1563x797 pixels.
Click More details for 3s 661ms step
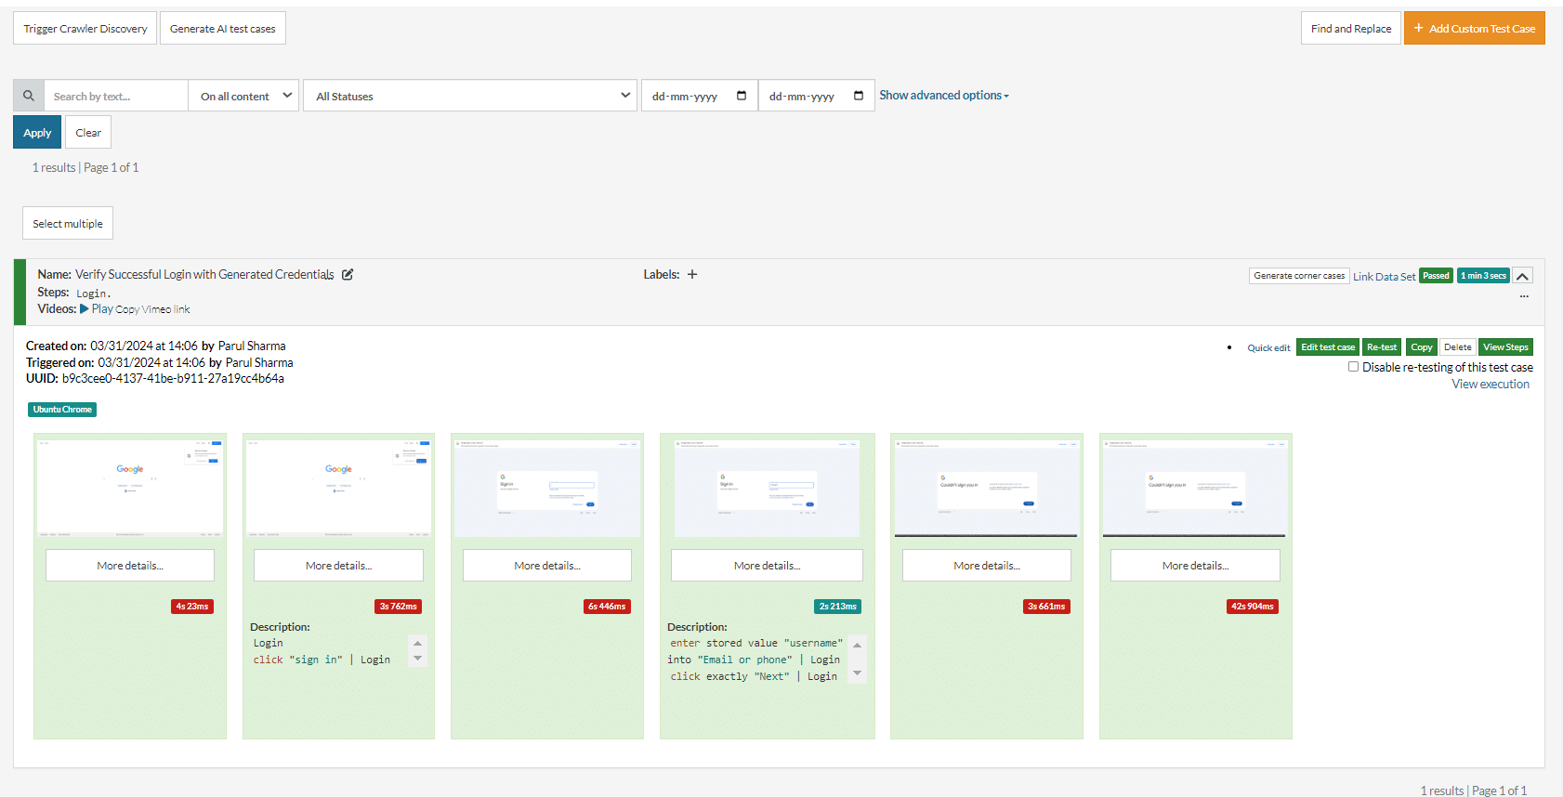click(x=987, y=566)
